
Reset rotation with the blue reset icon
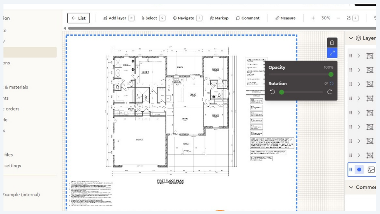tap(332, 84)
